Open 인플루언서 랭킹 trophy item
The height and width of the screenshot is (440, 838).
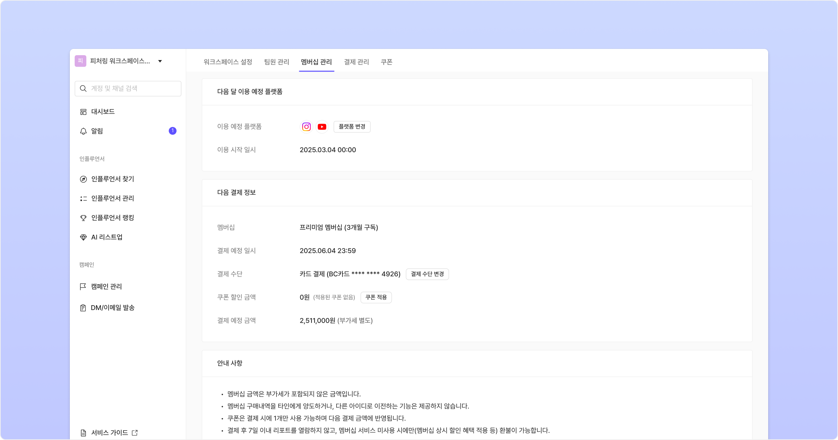(112, 218)
